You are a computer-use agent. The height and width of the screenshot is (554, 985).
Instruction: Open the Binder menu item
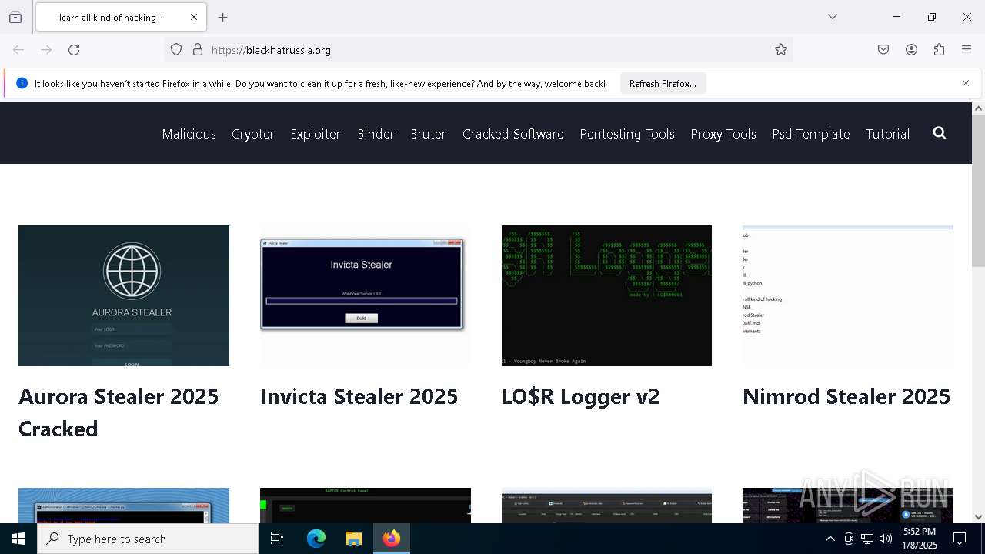[x=376, y=134]
